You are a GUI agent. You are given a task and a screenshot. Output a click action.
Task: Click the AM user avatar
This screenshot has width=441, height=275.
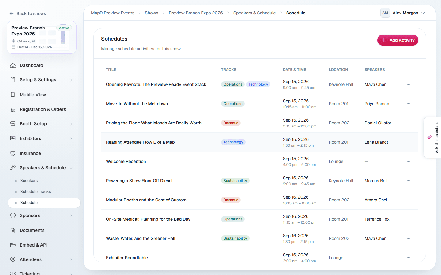coord(385,13)
